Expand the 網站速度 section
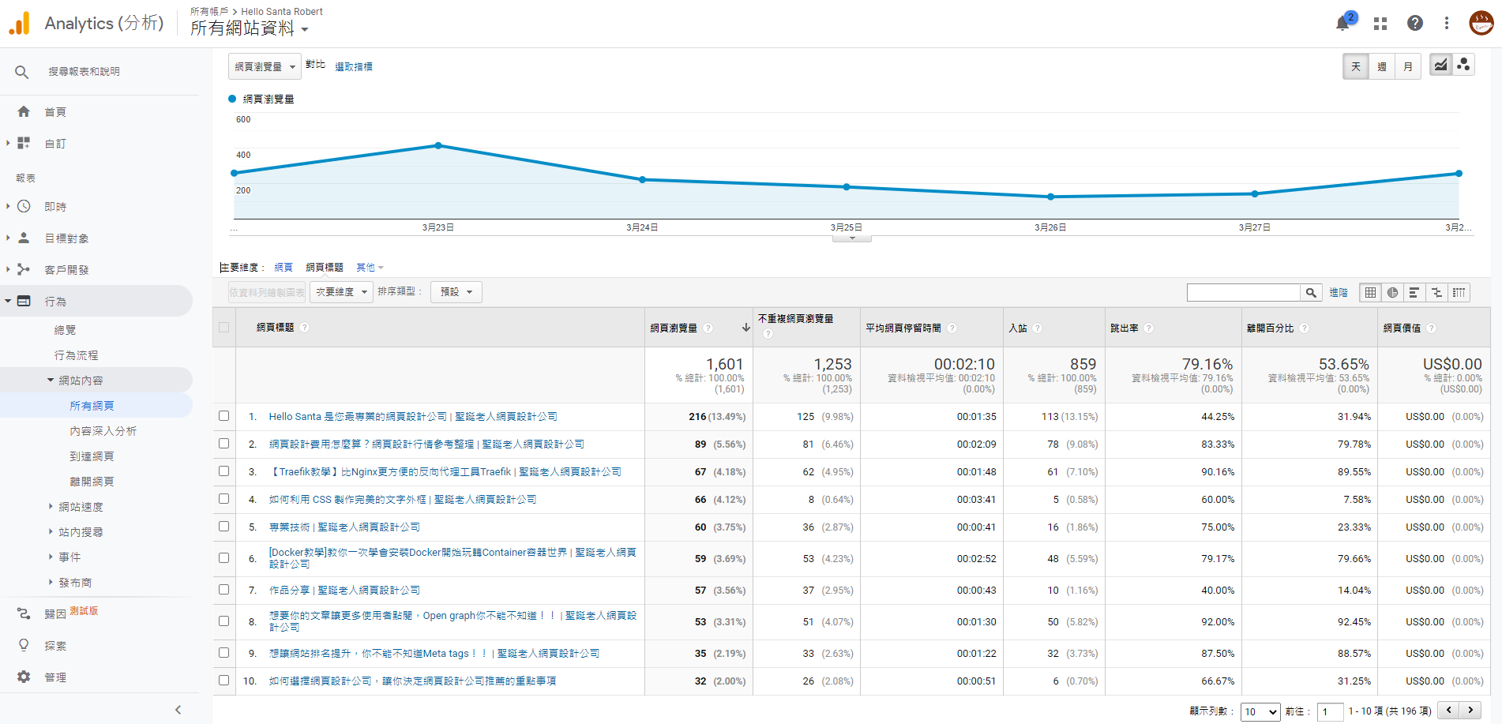The width and height of the screenshot is (1502, 724). pyautogui.click(x=51, y=506)
